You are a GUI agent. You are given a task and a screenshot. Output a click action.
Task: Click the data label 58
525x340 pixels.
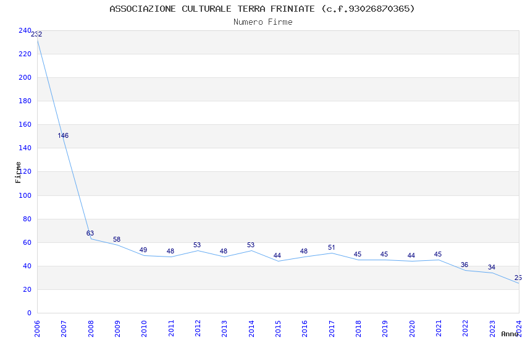tap(117, 239)
